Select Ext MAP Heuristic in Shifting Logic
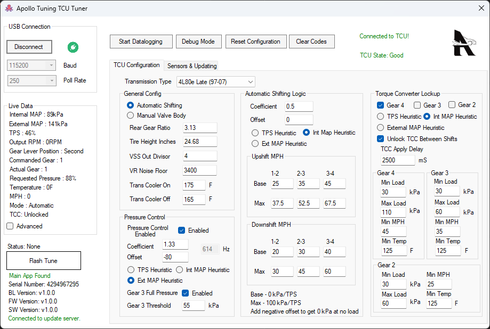The image size is (490, 329). (x=279, y=144)
